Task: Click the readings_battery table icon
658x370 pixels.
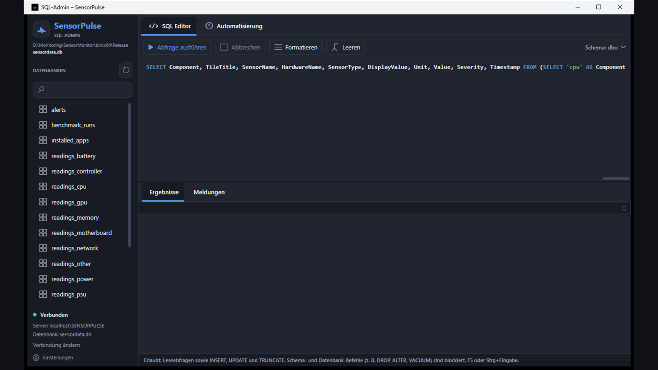Action: click(43, 156)
